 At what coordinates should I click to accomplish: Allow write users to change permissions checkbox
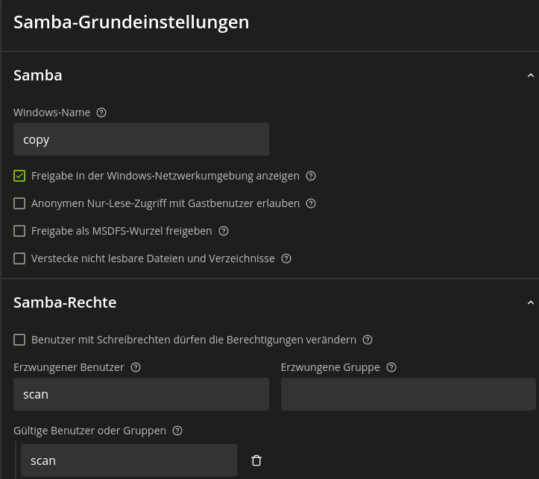pyautogui.click(x=19, y=340)
